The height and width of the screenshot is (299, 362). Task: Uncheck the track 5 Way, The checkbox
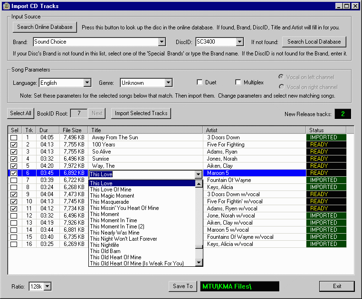[x=14, y=166]
